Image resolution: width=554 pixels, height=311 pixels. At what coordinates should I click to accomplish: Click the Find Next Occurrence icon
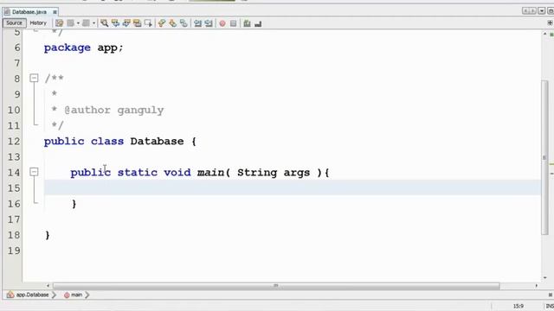[x=126, y=23]
